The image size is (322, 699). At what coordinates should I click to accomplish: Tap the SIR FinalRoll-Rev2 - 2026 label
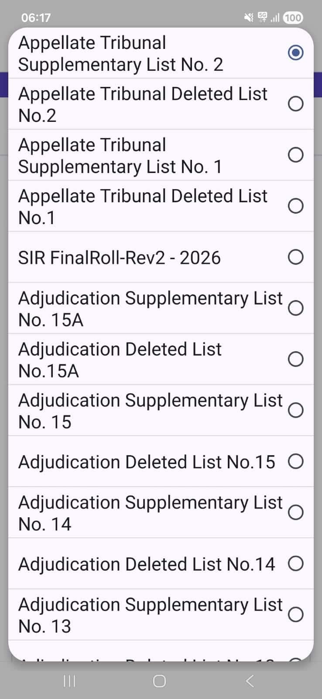coord(119,258)
